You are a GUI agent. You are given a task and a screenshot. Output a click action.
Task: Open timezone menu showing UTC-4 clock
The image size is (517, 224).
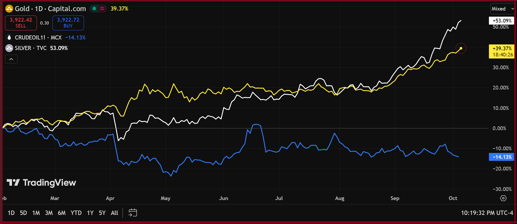pos(487,213)
